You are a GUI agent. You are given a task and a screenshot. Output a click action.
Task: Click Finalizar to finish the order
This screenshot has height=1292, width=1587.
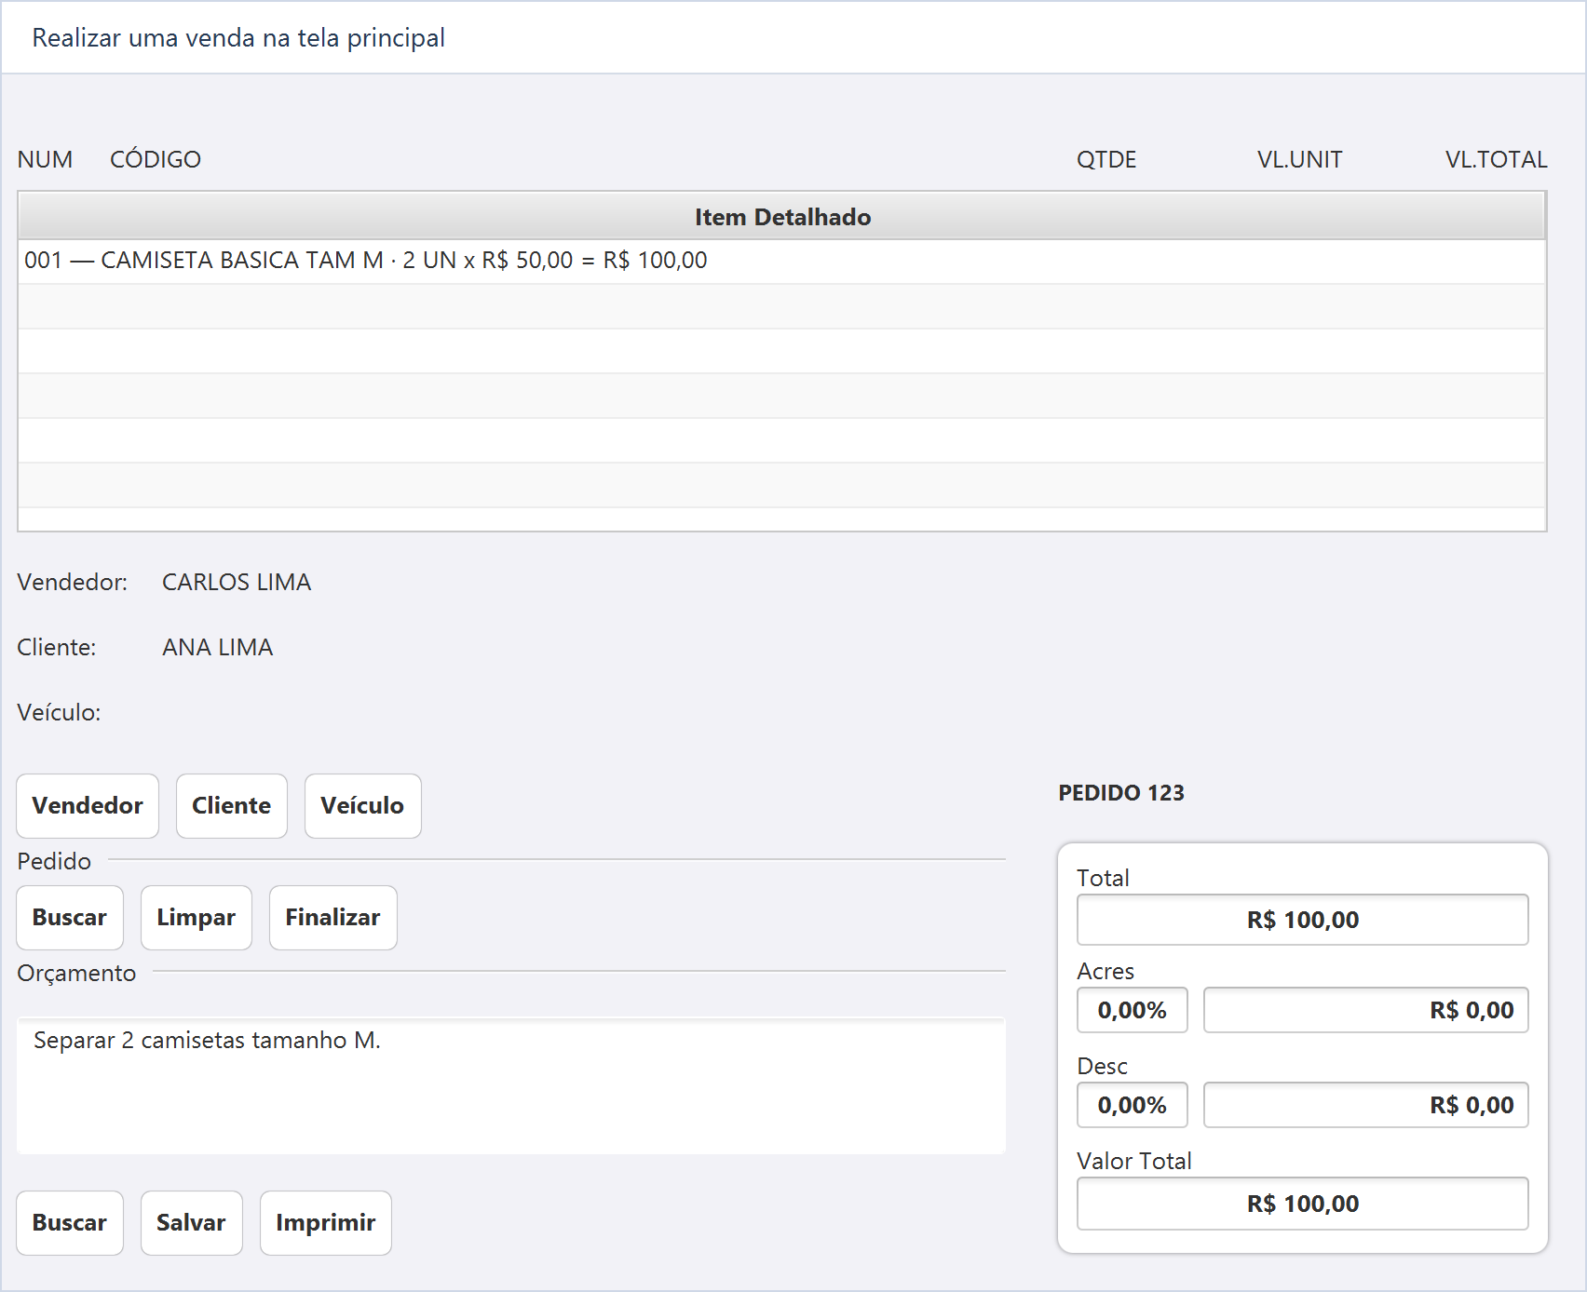point(333,918)
